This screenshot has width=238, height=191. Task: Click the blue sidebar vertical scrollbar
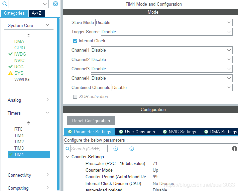pyautogui.click(x=58, y=104)
